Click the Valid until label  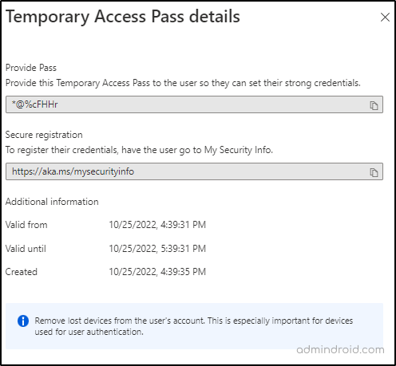[x=26, y=249]
